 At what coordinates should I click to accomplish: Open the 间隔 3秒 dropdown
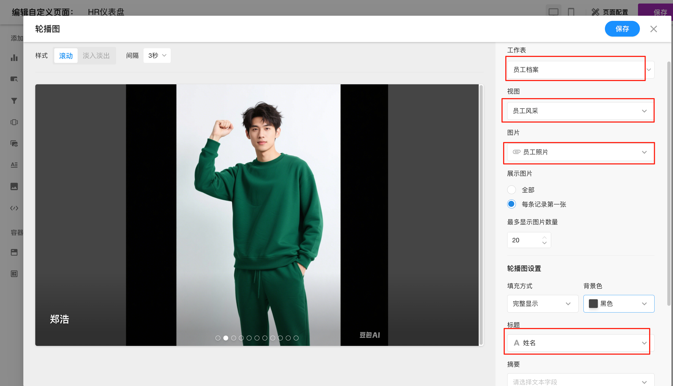point(157,56)
